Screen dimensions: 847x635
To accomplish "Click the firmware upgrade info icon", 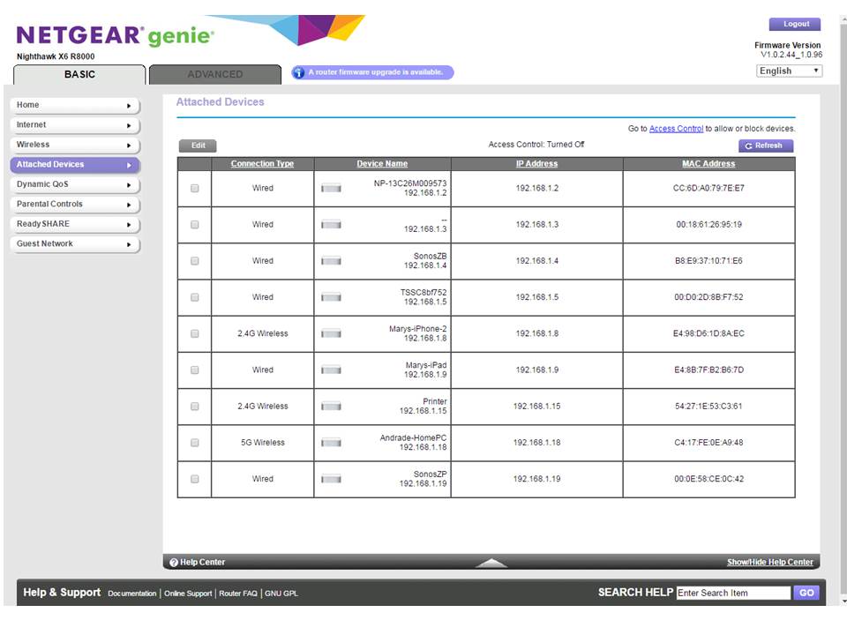I will 298,72.
